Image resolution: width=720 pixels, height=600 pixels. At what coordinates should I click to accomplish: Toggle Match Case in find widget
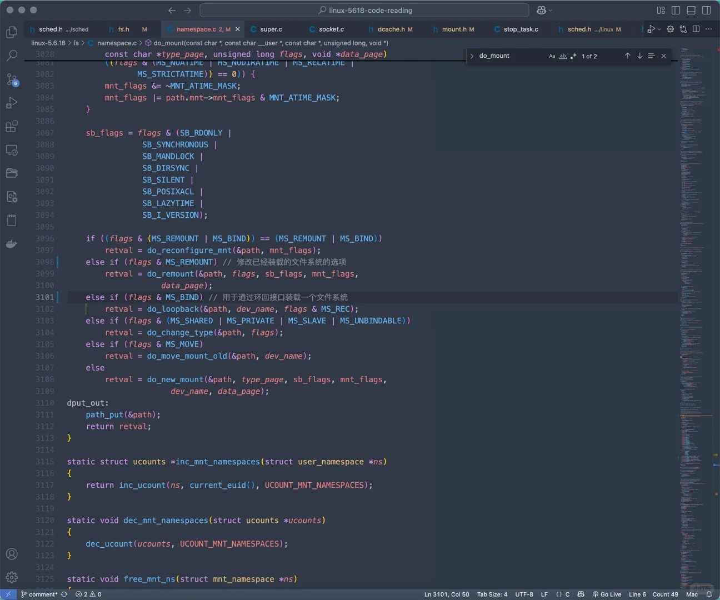552,56
